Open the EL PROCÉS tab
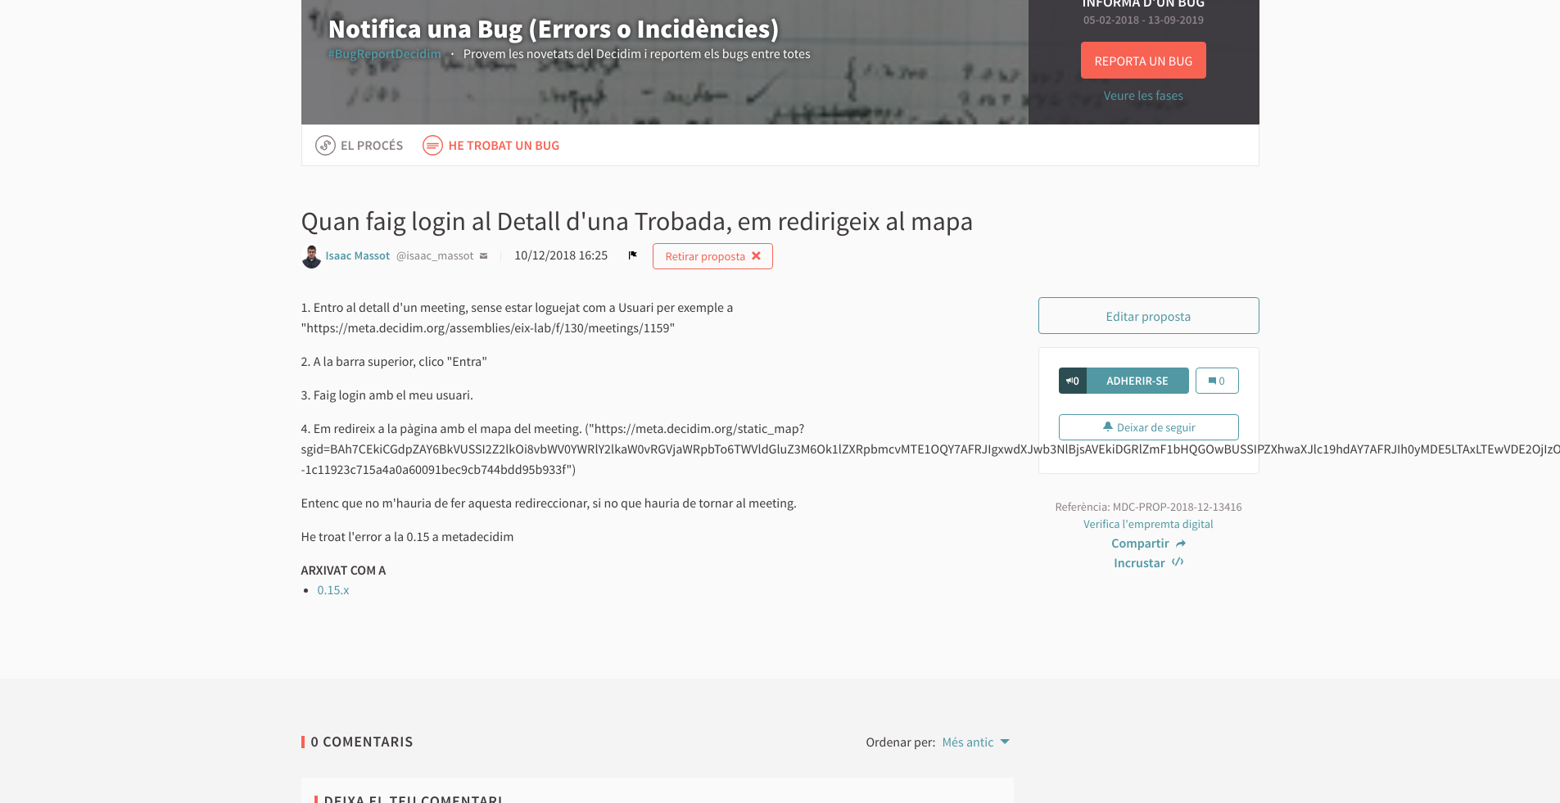 click(371, 146)
